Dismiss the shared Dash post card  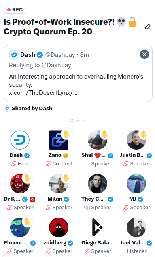(144, 54)
